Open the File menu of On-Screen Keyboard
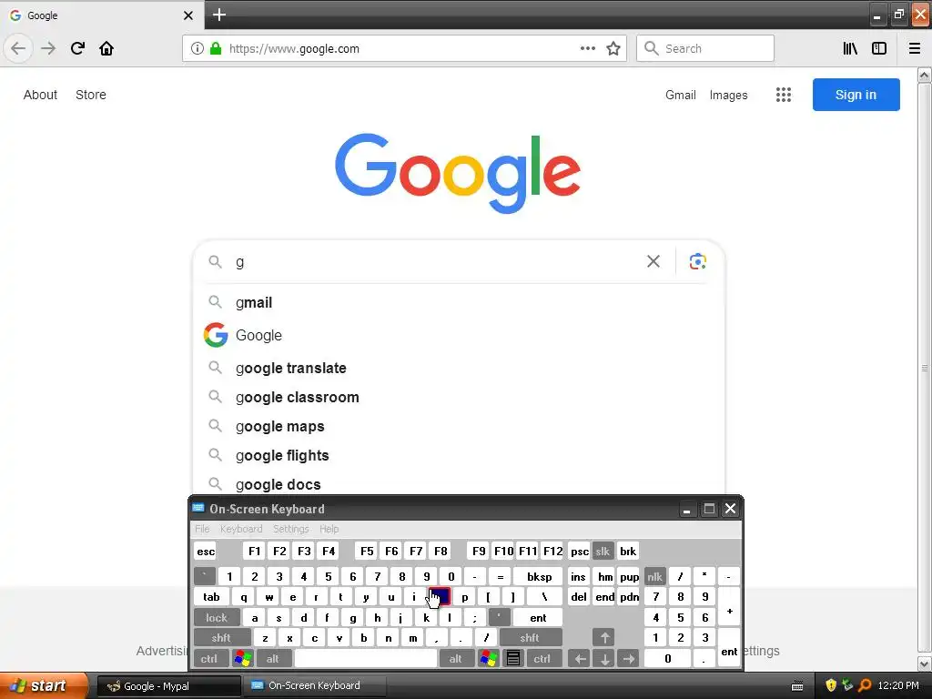The width and height of the screenshot is (932, 699). pyautogui.click(x=202, y=529)
